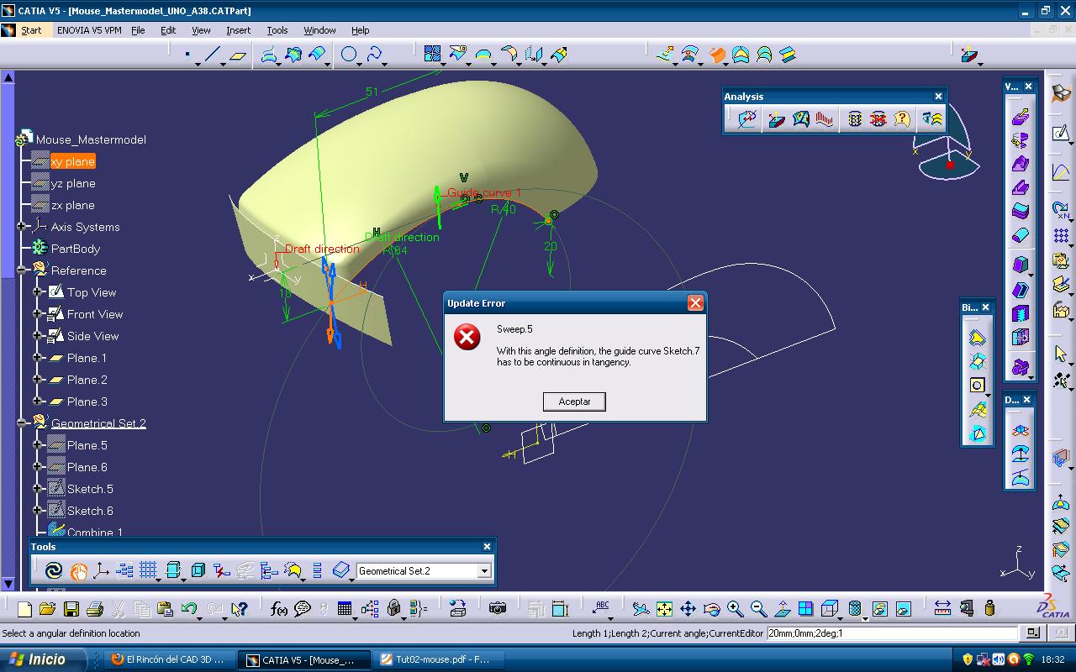1076x672 pixels.
Task: Click the Save diskette icon
Action: [71, 609]
